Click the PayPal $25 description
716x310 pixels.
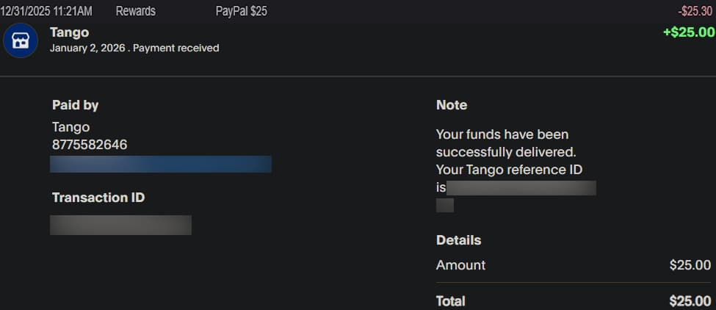pos(241,11)
